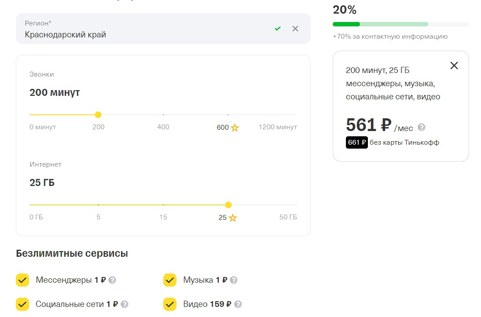Toggle the Видео unlimited service checkbox

[170, 304]
